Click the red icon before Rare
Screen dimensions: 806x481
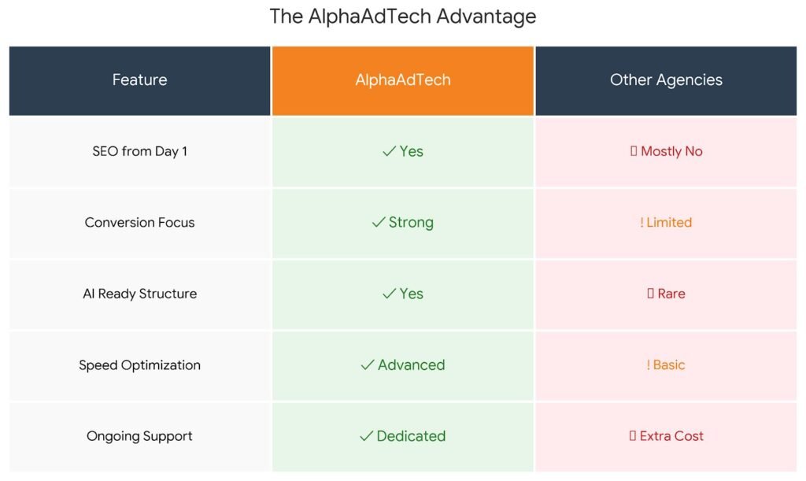(x=650, y=294)
